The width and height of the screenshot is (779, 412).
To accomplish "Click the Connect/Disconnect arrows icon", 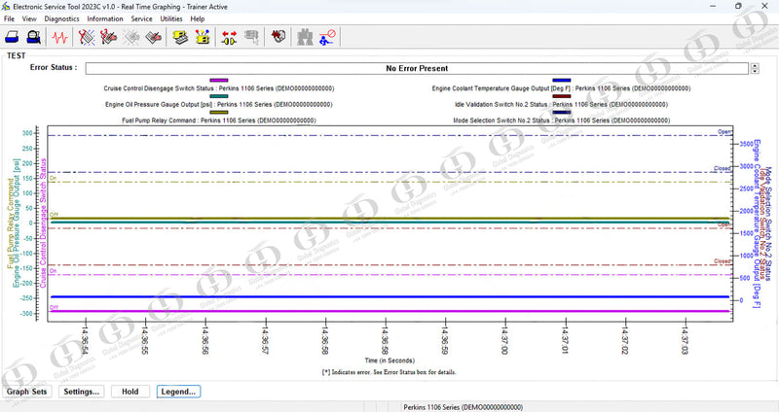I will pyautogui.click(x=229, y=37).
